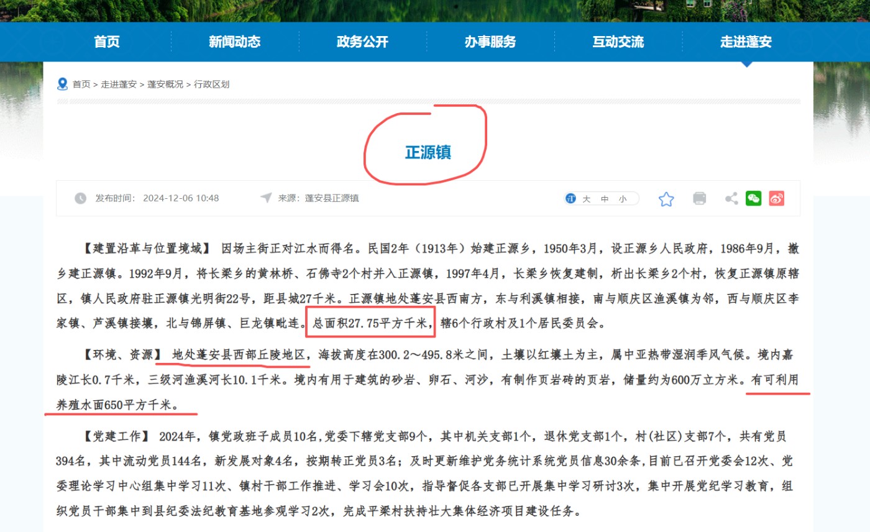Share article via WeChat icon

tap(753, 198)
